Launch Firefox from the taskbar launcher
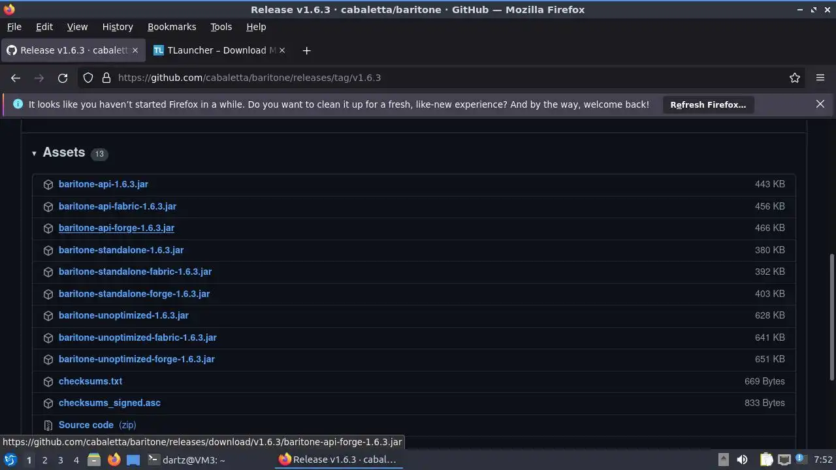Viewport: 836px width, 470px height. pyautogui.click(x=114, y=460)
